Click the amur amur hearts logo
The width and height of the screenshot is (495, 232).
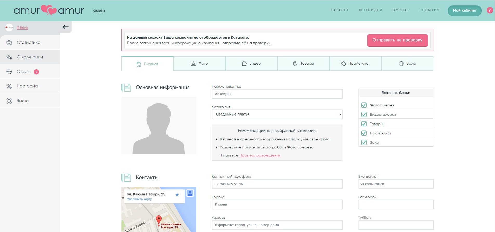(49, 10)
